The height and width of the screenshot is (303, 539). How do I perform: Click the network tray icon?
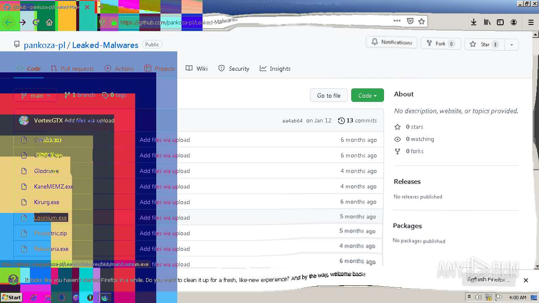(488, 297)
